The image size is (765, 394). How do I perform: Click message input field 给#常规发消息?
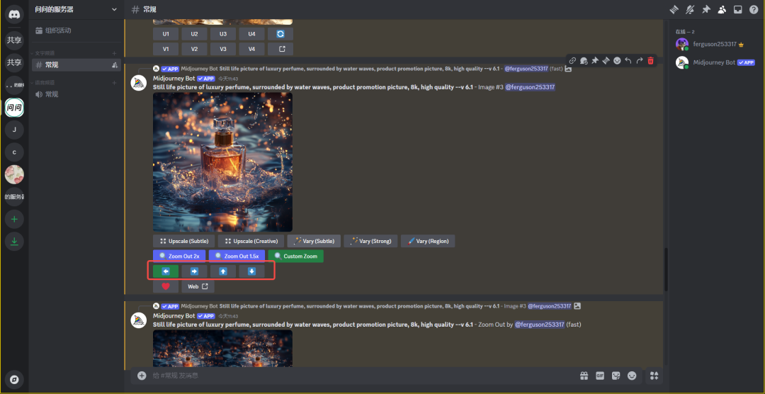tap(361, 376)
